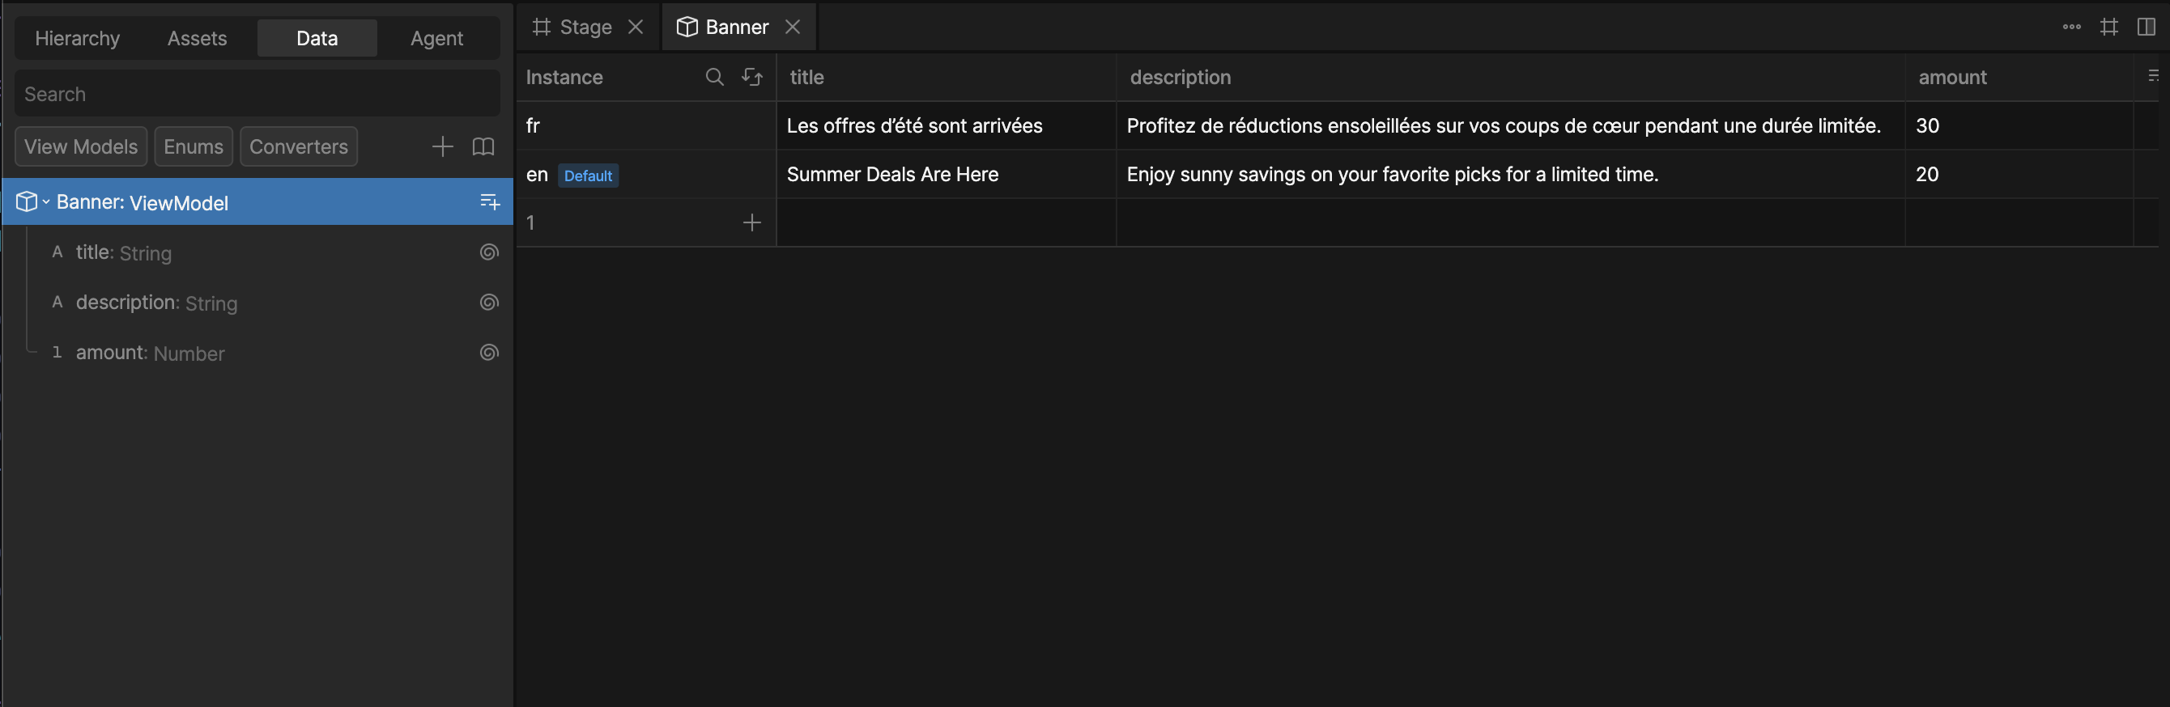Click the Banner tab cube icon
Viewport: 2170px width, 707px height.
(687, 27)
